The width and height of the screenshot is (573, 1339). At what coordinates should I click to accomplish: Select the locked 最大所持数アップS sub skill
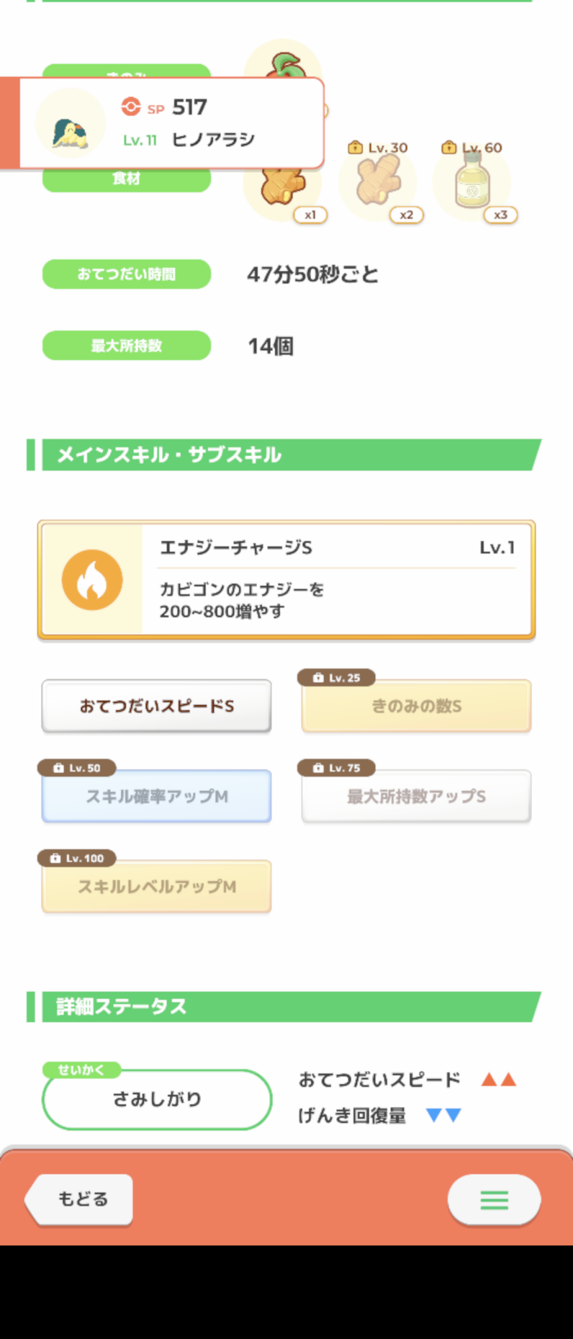[416, 797]
